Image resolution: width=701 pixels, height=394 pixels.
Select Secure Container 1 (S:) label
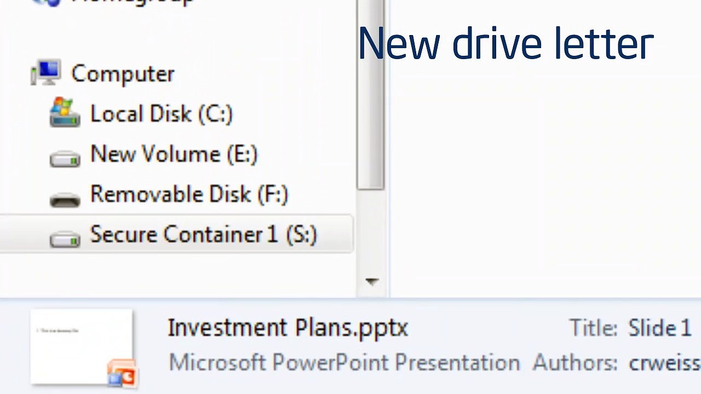[203, 234]
